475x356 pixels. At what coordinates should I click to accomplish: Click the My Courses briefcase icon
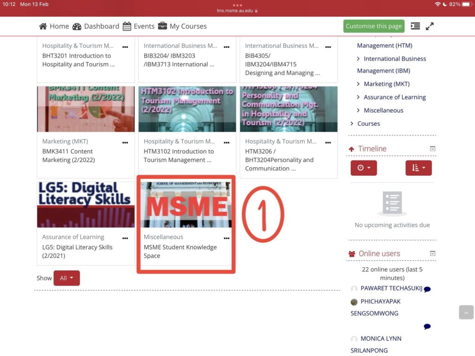[x=162, y=26]
